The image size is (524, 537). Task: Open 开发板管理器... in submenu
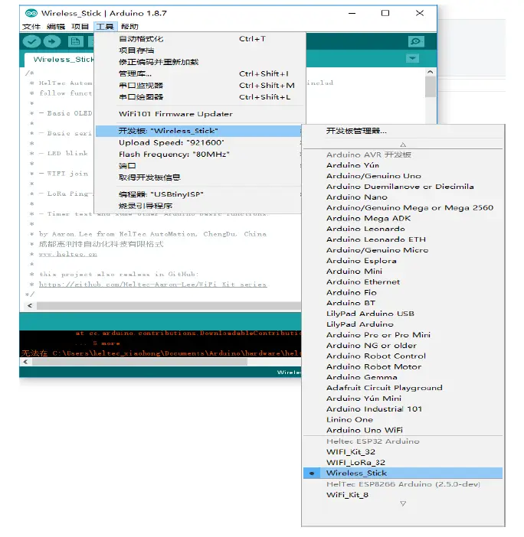click(403, 131)
